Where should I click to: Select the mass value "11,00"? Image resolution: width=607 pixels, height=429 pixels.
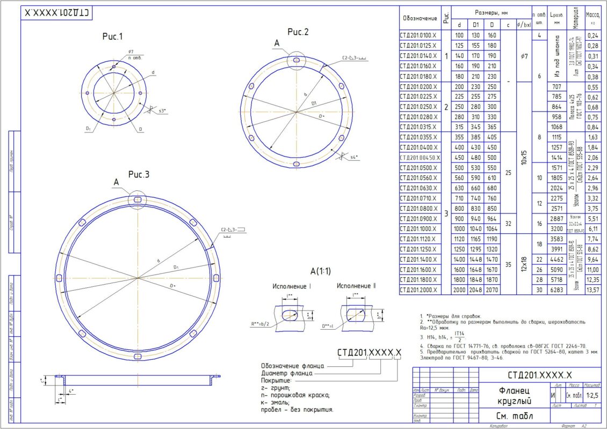pos(592,270)
